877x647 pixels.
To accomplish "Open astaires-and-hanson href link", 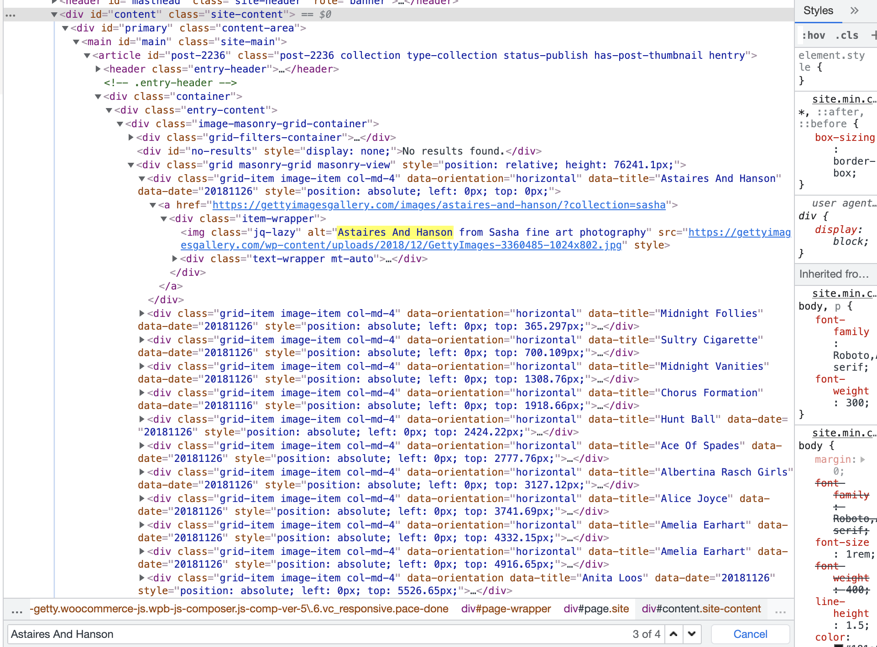I will click(x=439, y=205).
